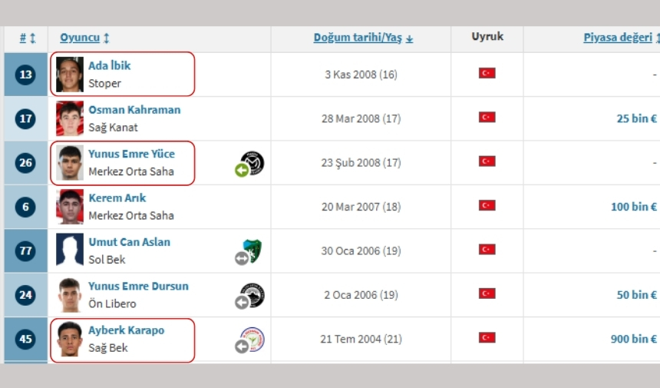Viewport: 660px width, 388px height.
Task: Click the club logo next to Ayberk Karapo
Action: (252, 339)
